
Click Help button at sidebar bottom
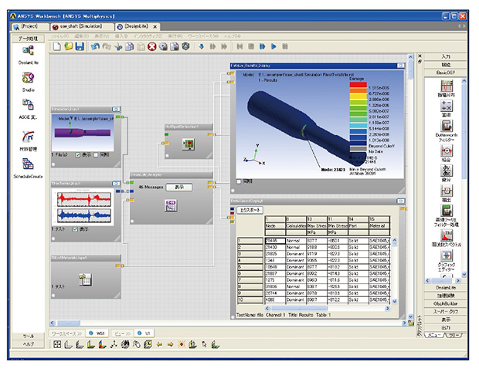point(28,344)
